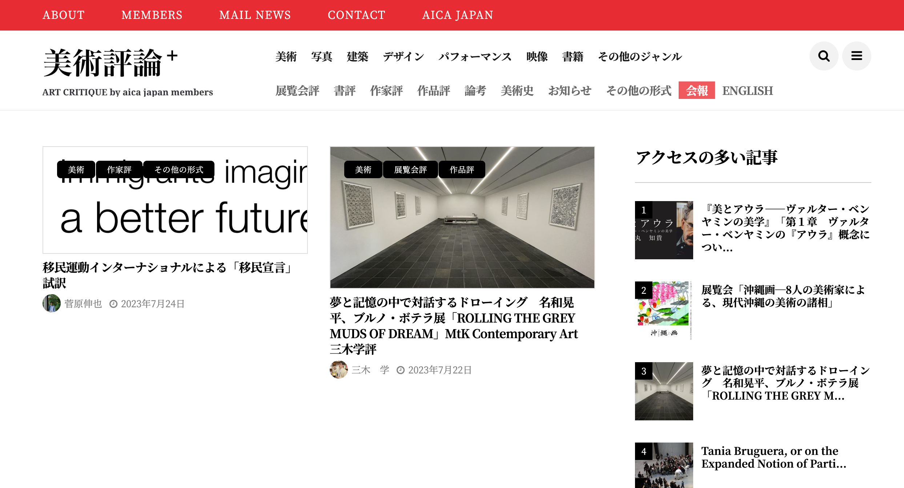The image size is (904, 488).
Task: Open rank 4 Tania Bruguera thumbnail
Action: tap(664, 465)
